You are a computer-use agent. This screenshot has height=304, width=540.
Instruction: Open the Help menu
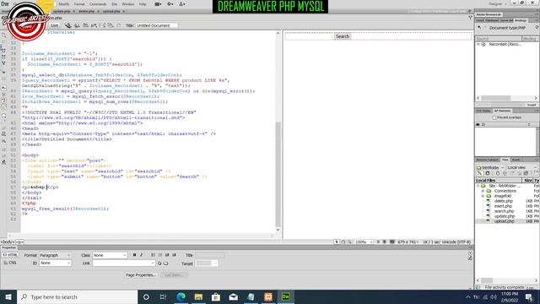tap(143, 4)
